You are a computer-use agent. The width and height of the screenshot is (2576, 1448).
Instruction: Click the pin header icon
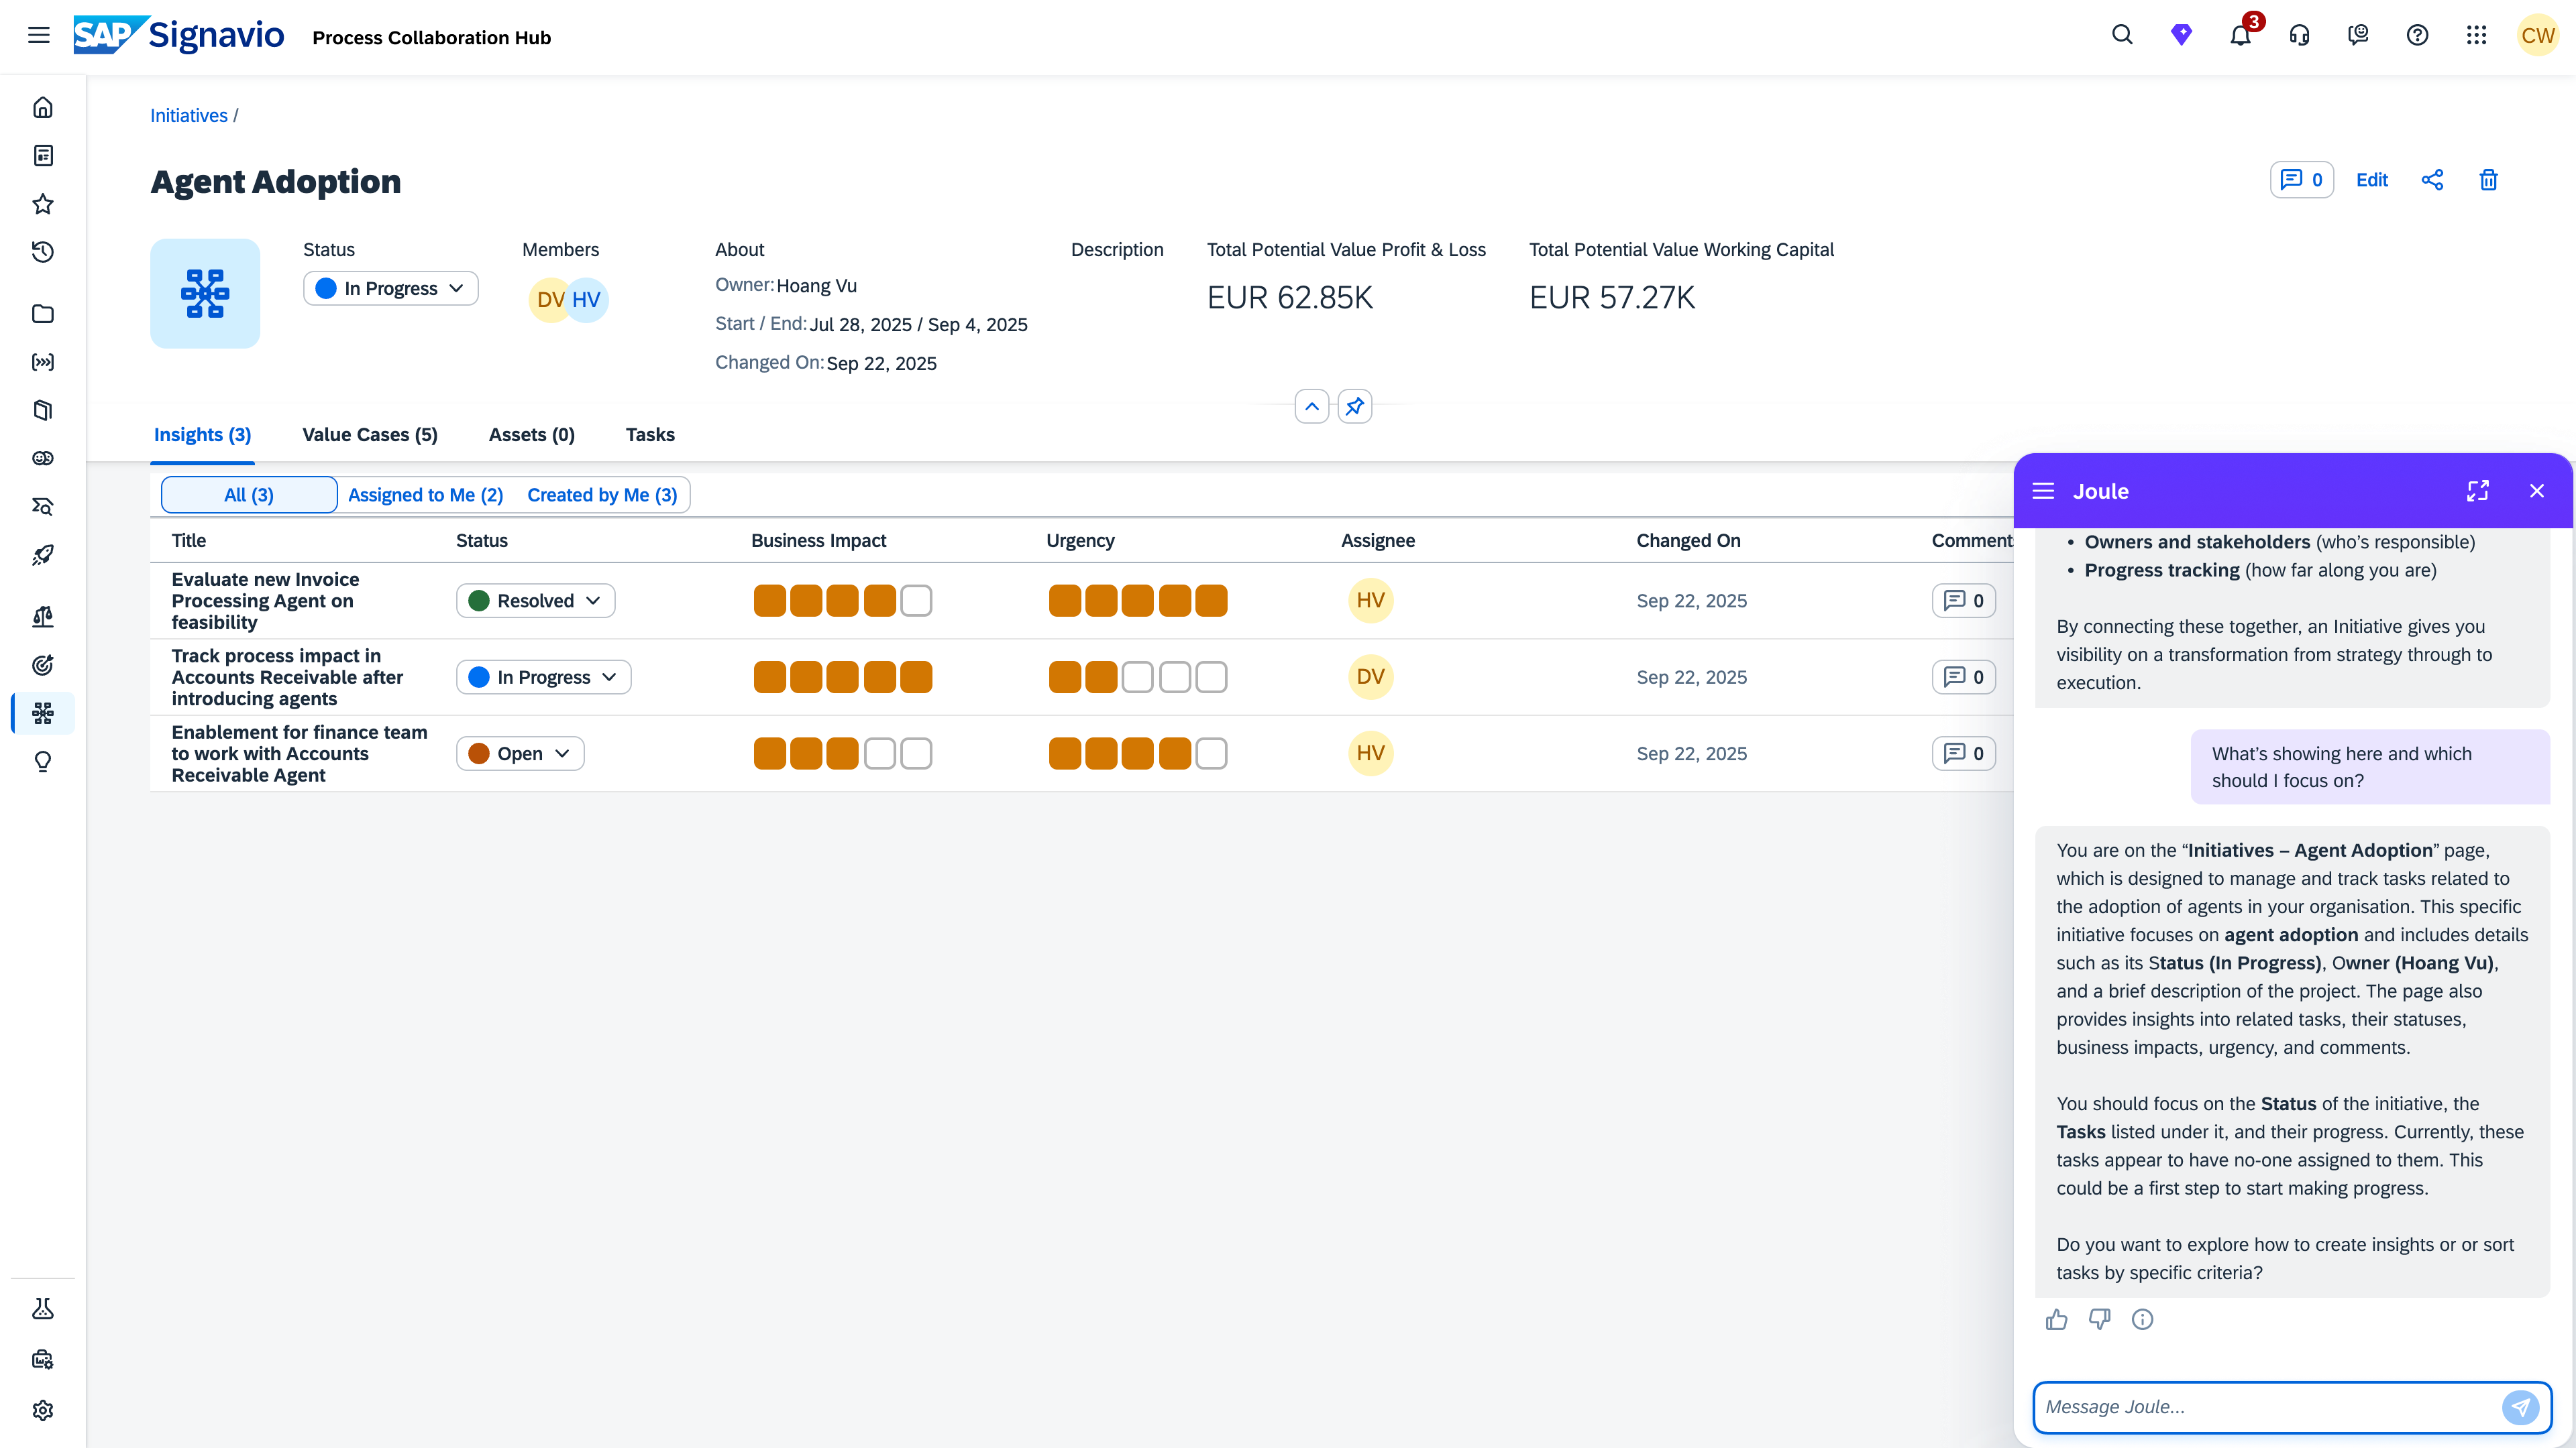(x=1355, y=407)
